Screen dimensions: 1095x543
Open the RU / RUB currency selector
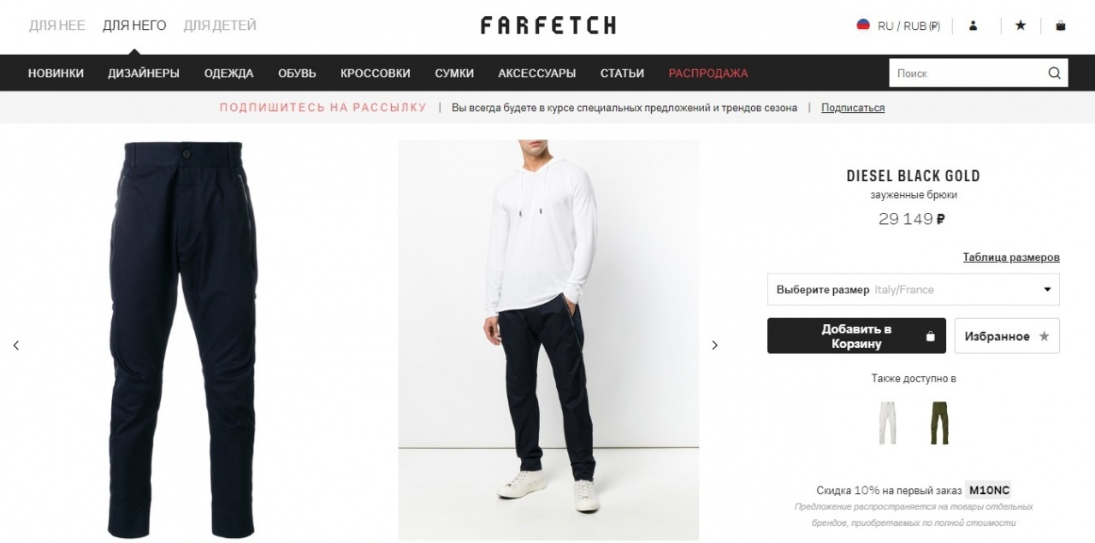point(909,26)
